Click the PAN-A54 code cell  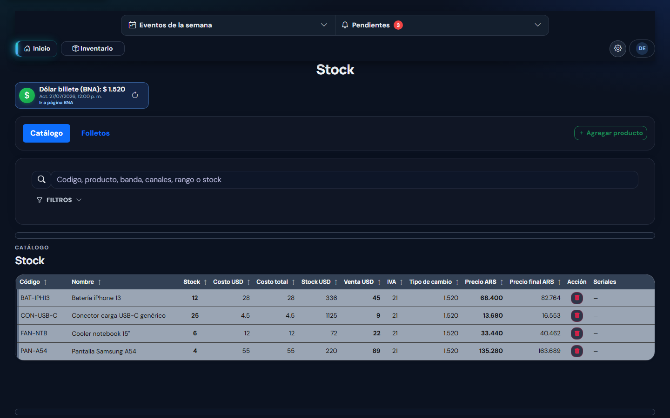tap(34, 351)
